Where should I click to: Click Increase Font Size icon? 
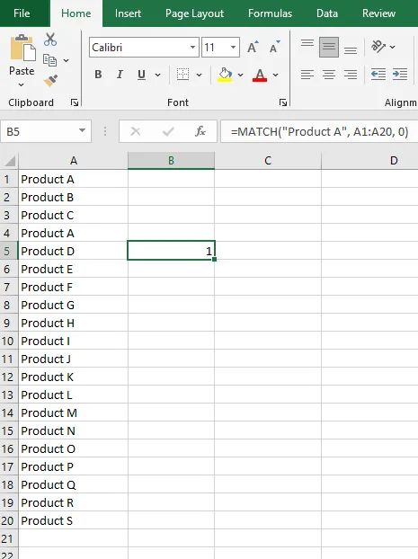pos(253,47)
